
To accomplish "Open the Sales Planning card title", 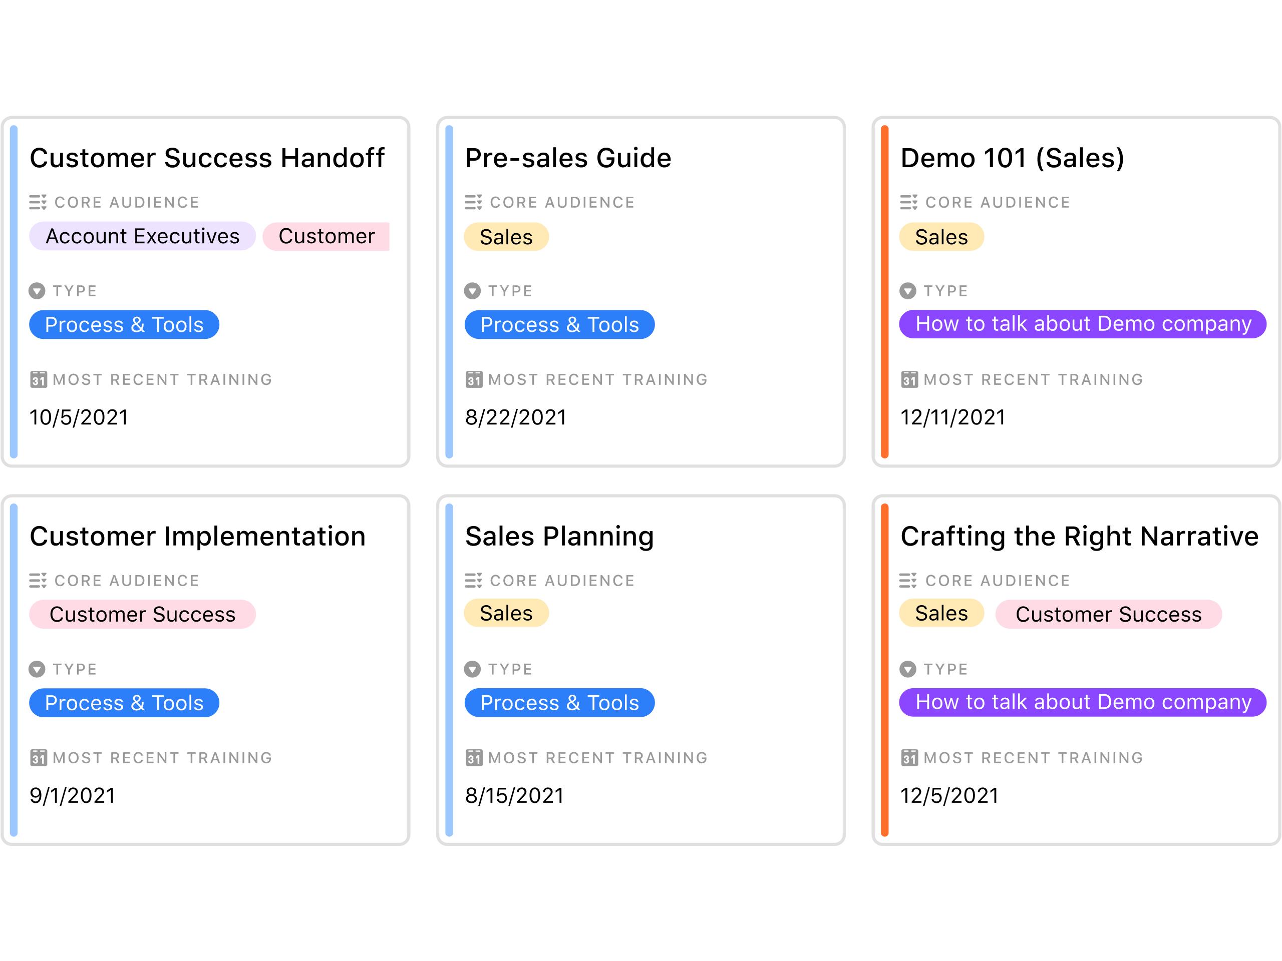I will [x=559, y=537].
